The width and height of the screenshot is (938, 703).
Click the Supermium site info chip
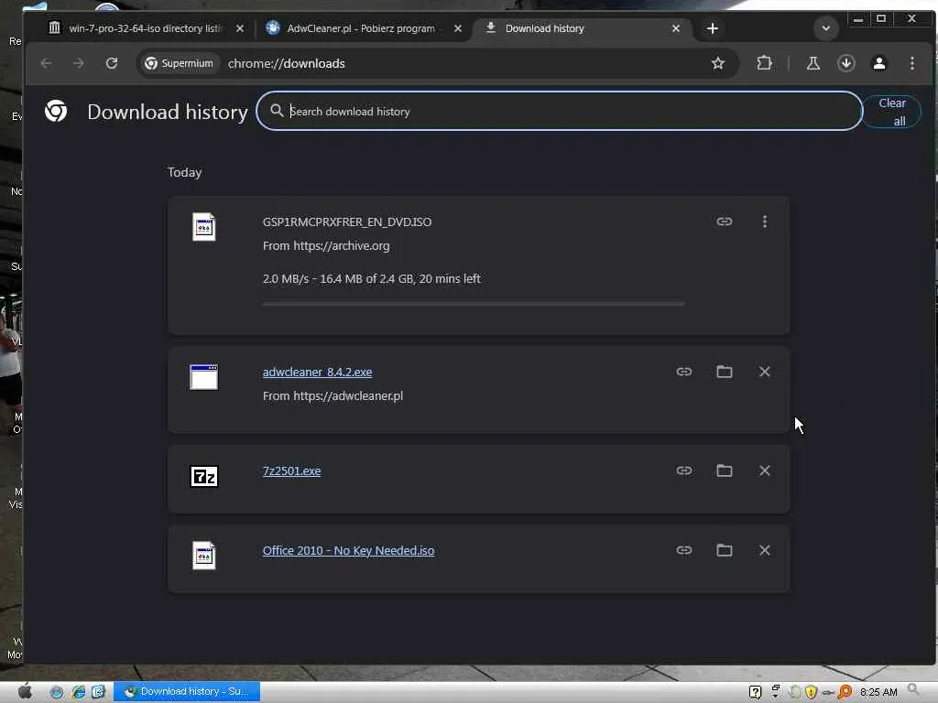179,63
